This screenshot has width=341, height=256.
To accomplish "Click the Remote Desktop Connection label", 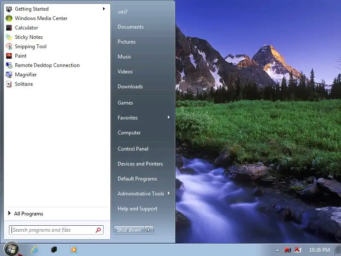I will coord(47,65).
